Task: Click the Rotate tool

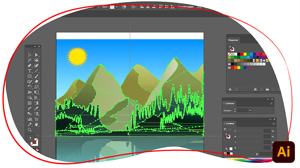Action: (30, 87)
